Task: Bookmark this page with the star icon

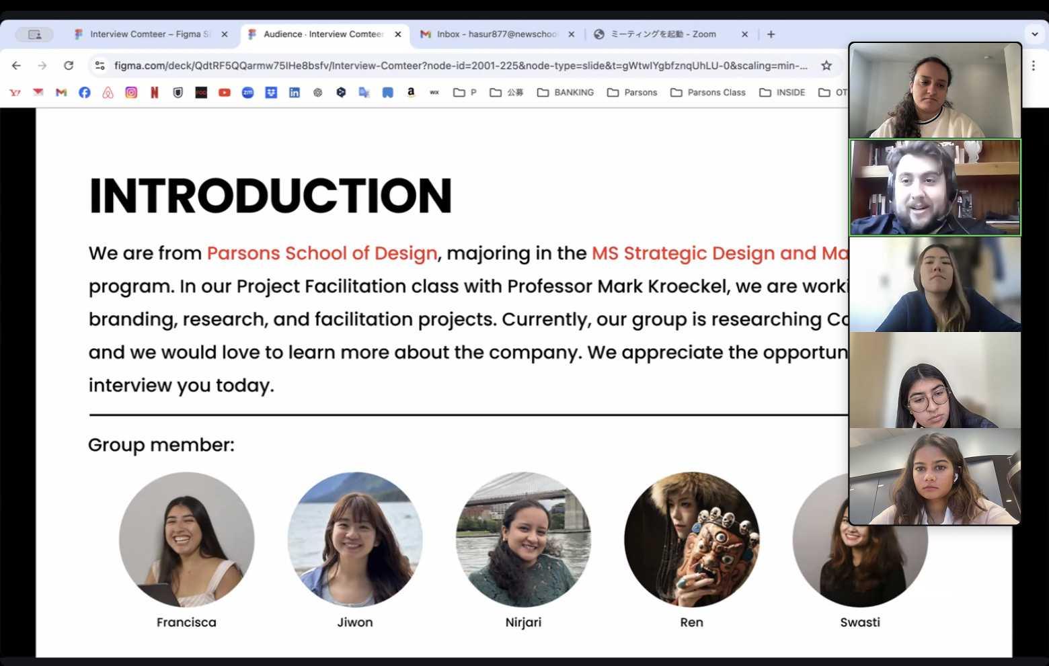Action: coord(826,65)
